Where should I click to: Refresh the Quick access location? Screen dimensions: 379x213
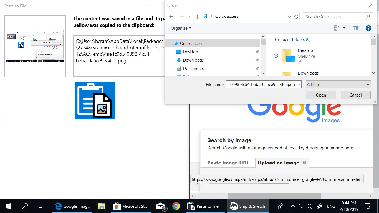click(x=296, y=17)
